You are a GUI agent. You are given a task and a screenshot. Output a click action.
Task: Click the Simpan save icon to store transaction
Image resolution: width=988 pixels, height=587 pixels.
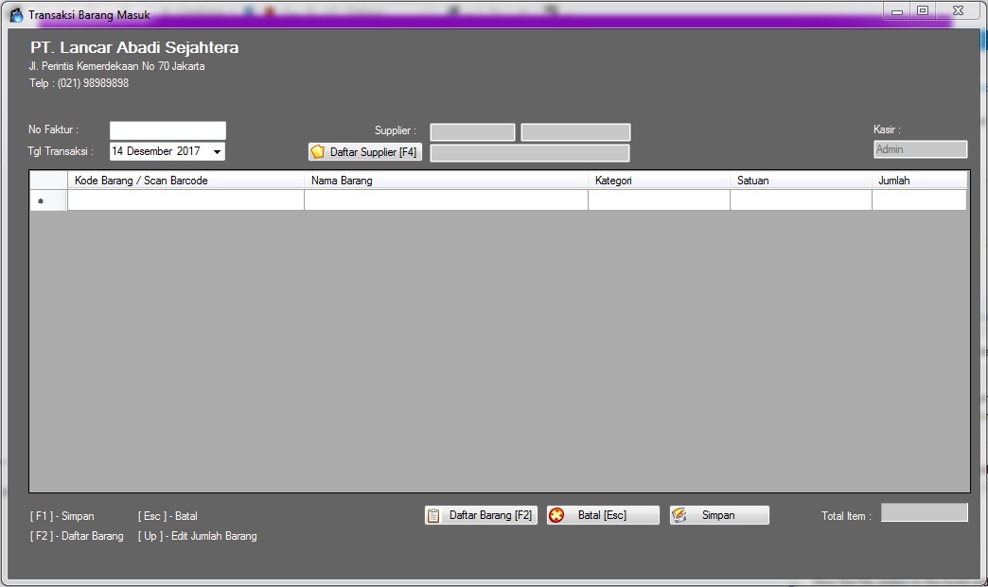pyautogui.click(x=719, y=514)
